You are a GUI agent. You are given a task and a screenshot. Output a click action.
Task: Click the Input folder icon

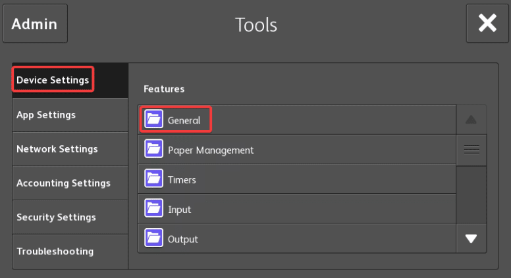coord(153,210)
